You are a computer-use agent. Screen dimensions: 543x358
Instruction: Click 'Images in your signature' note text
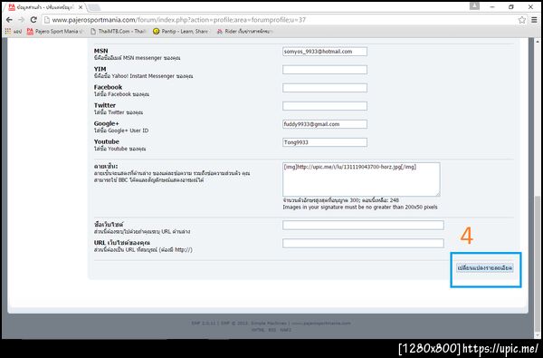[x=360, y=208]
